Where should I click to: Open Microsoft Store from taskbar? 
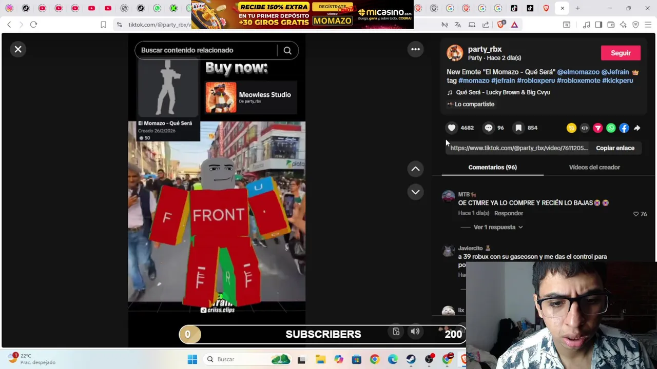[356, 359]
